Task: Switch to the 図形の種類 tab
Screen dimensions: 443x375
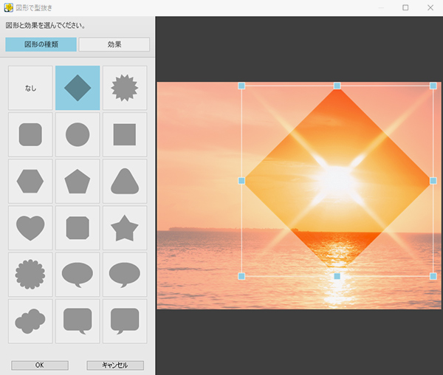Action: tap(41, 44)
